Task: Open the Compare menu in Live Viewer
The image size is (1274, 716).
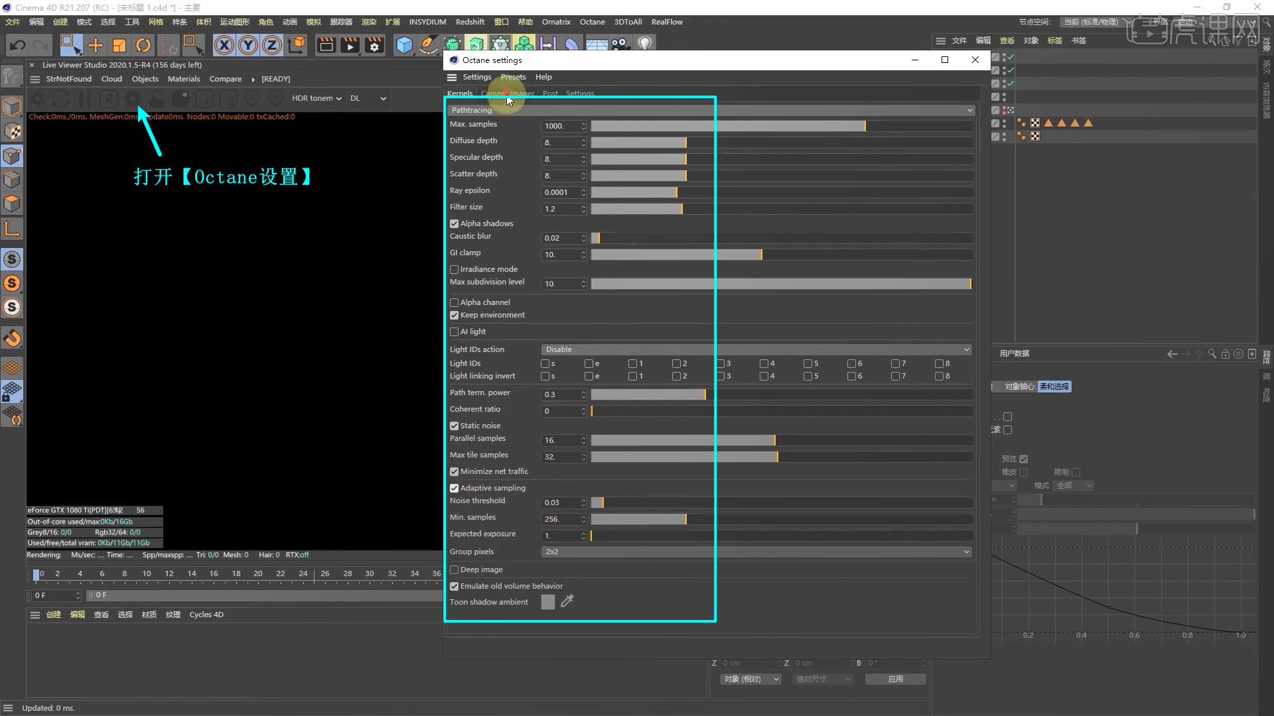Action: (226, 79)
